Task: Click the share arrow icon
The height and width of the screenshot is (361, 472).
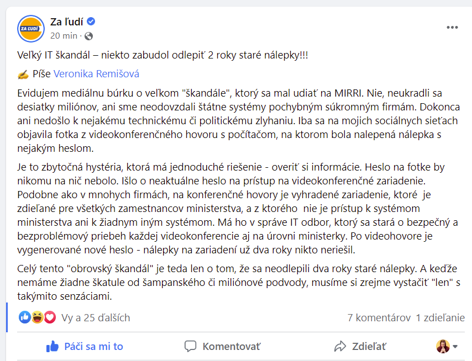Action: [x=340, y=347]
